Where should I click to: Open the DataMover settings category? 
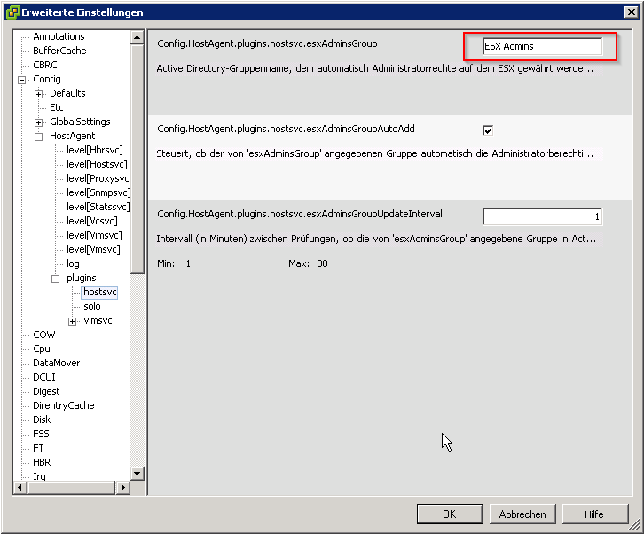coord(56,363)
